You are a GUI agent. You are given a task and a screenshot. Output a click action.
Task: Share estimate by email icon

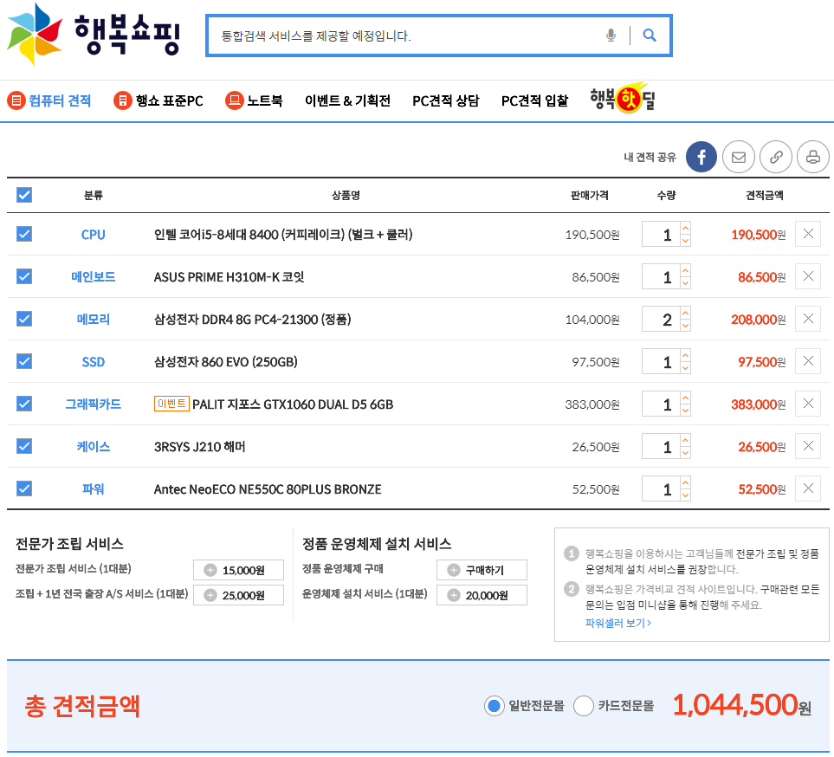pyautogui.click(x=738, y=157)
